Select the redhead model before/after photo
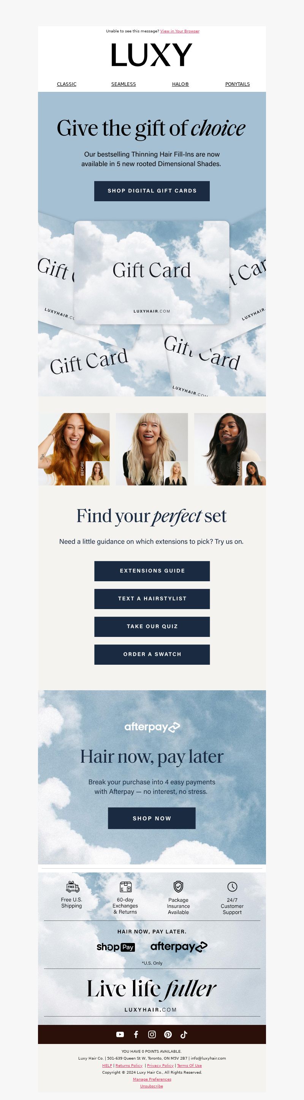 click(74, 449)
